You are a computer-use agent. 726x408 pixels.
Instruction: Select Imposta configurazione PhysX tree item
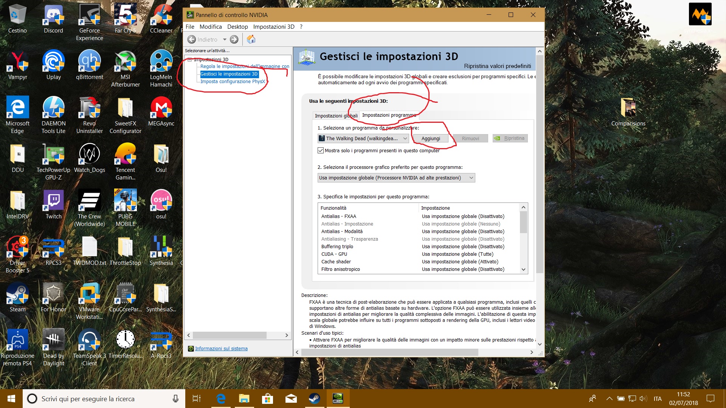pos(233,81)
